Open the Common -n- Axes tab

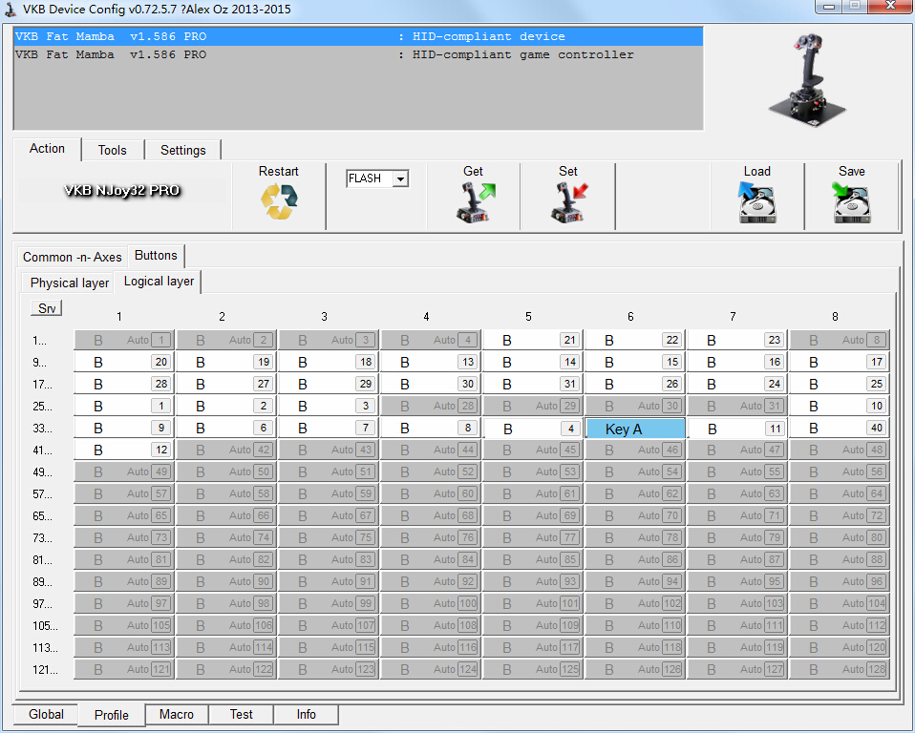point(73,257)
